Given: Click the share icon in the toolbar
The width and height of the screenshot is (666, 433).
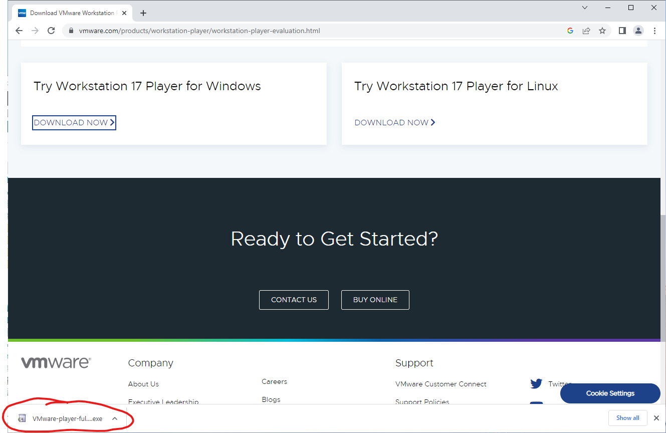Looking at the screenshot, I should 586,31.
